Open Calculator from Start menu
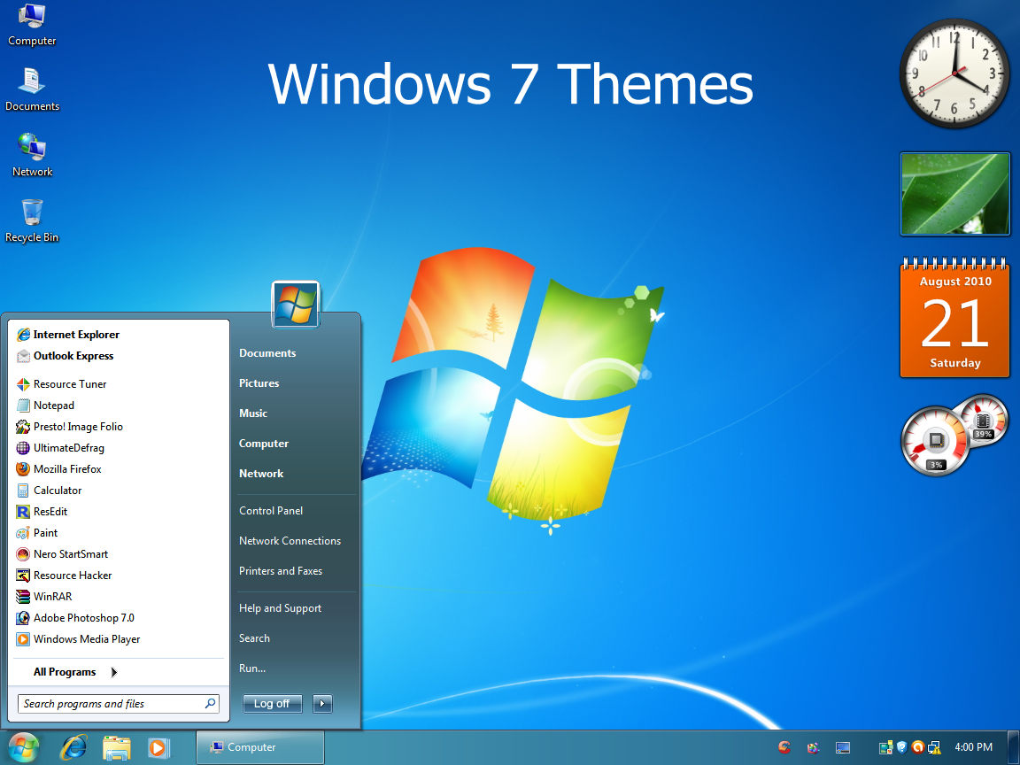1020x765 pixels. pyautogui.click(x=50, y=491)
